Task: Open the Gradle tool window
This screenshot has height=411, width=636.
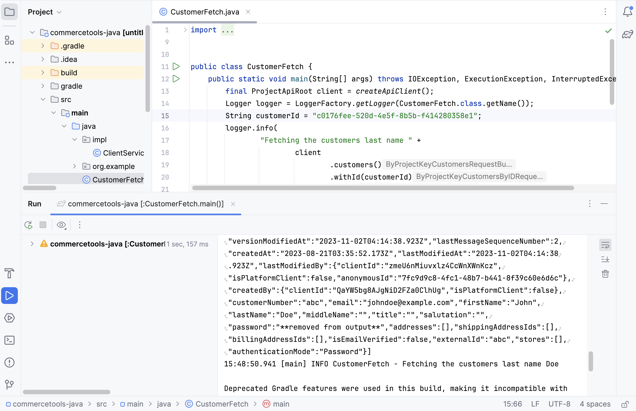Action: coord(627,35)
